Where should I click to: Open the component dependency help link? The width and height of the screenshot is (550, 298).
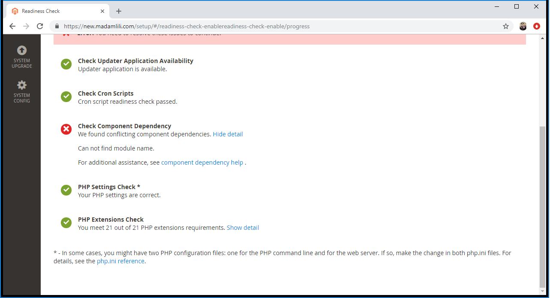pos(202,162)
